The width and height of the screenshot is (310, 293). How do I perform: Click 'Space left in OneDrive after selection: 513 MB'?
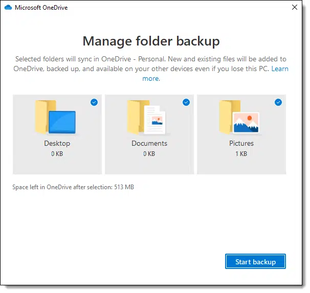click(x=73, y=187)
